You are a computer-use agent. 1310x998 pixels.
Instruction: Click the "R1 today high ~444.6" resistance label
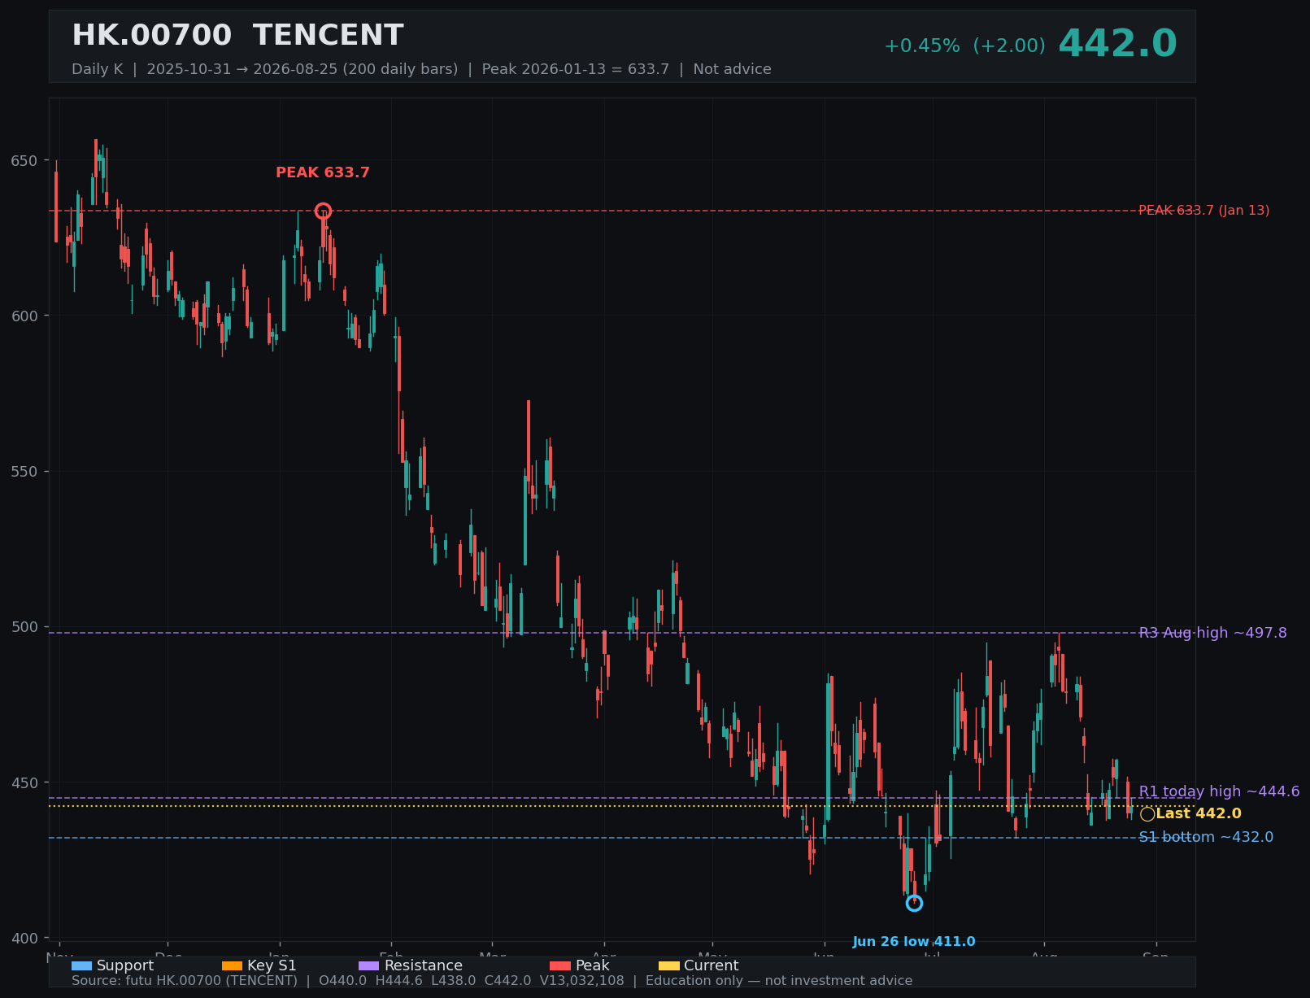tap(1219, 791)
